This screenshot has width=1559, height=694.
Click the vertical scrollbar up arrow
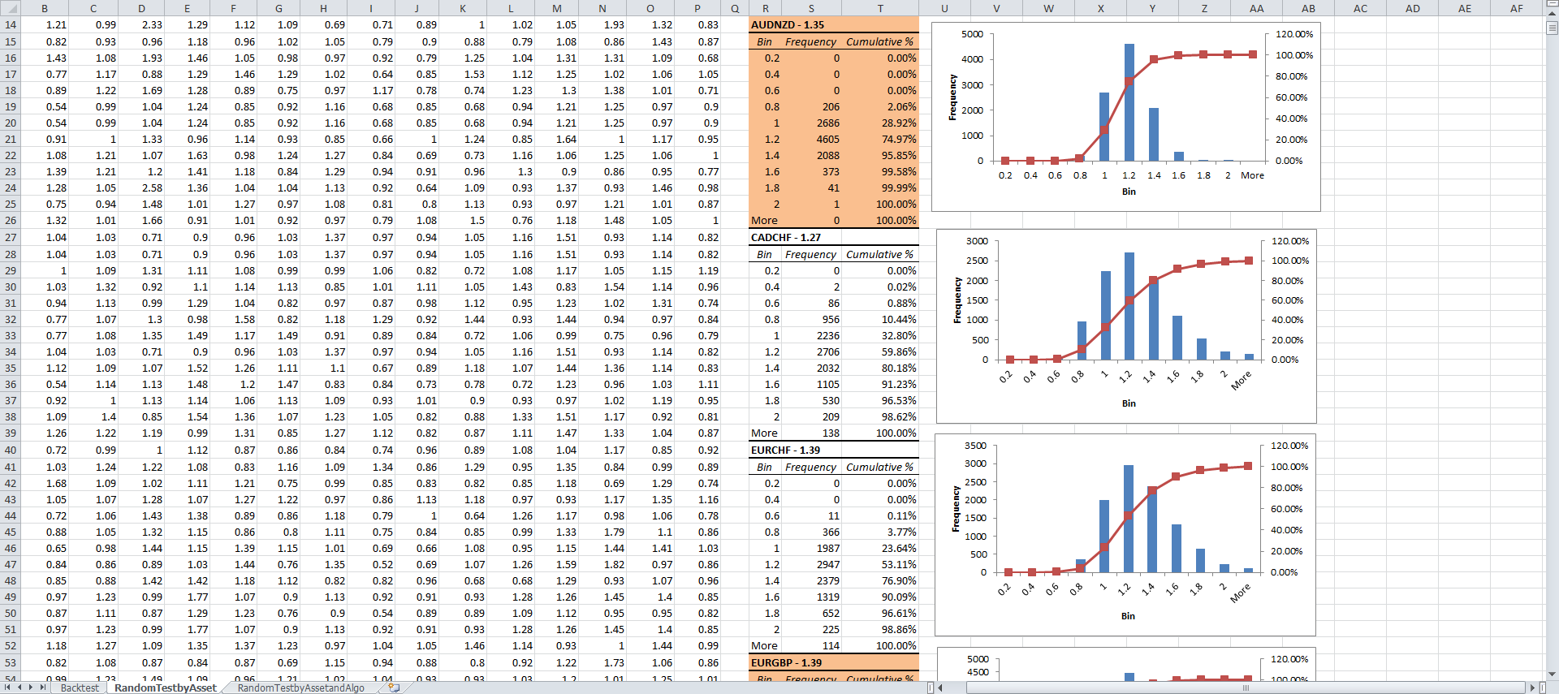(x=1552, y=14)
